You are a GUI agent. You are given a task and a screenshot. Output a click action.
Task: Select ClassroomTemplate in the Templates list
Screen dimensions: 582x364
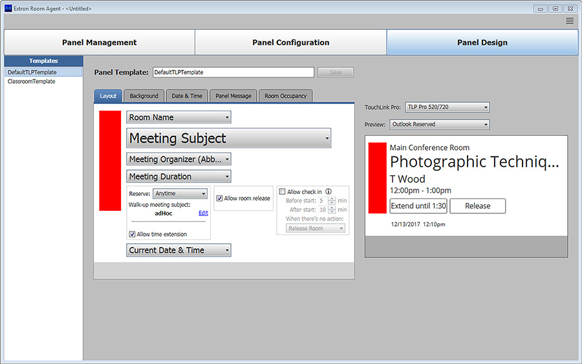(31, 81)
